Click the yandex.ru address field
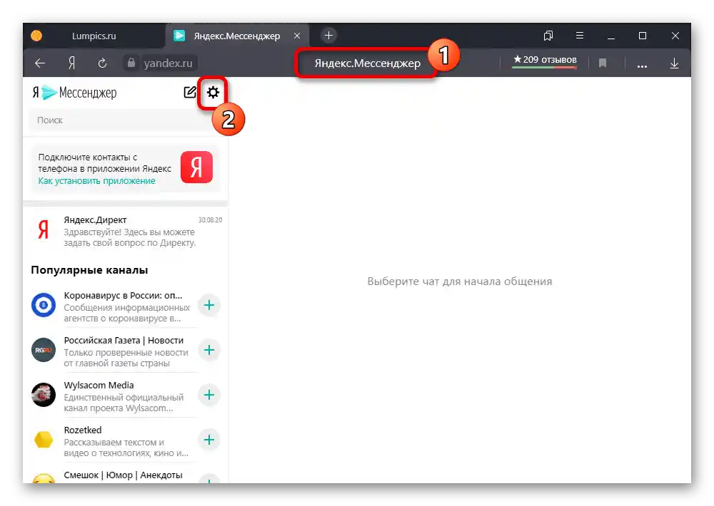This screenshot has width=714, height=506. pos(168,63)
